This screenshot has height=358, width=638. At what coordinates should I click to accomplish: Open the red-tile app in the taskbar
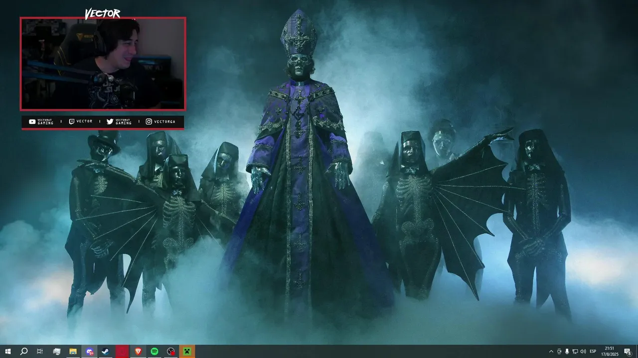pos(122,352)
